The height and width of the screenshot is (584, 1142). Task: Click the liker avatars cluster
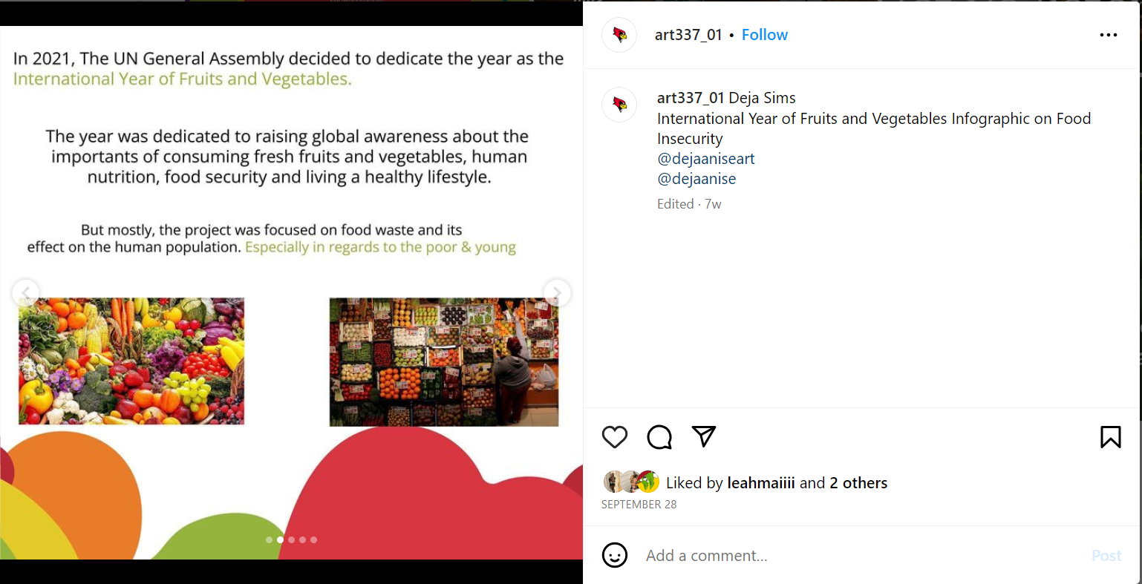(x=631, y=482)
